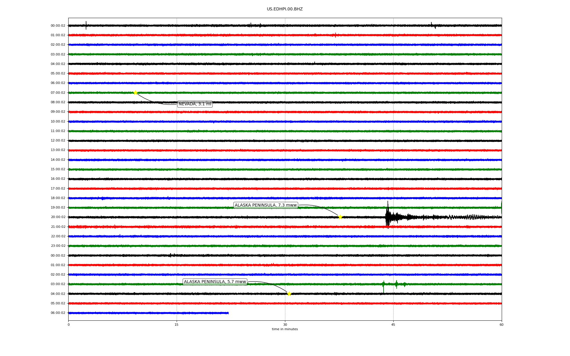Screen dimensions: 570x356
Task: Select the ALASKA PENINSULA, 7.3 mww annotation
Action: [x=266, y=205]
